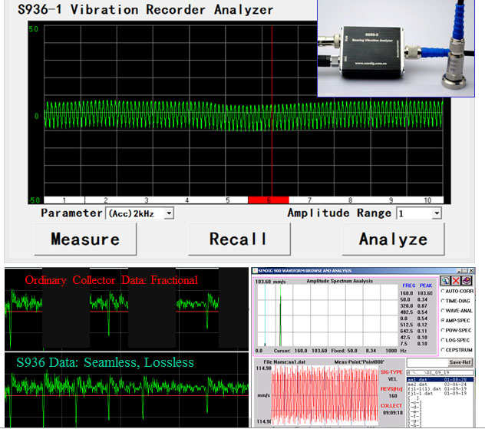Click the magnifier zoom icon in analysis window

click(x=445, y=282)
